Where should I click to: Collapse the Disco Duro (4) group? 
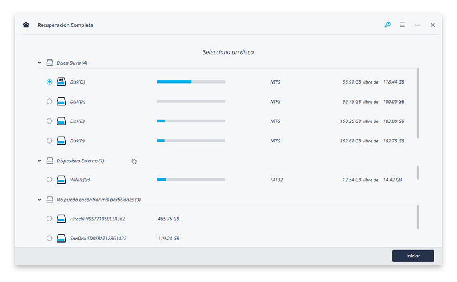(x=39, y=63)
